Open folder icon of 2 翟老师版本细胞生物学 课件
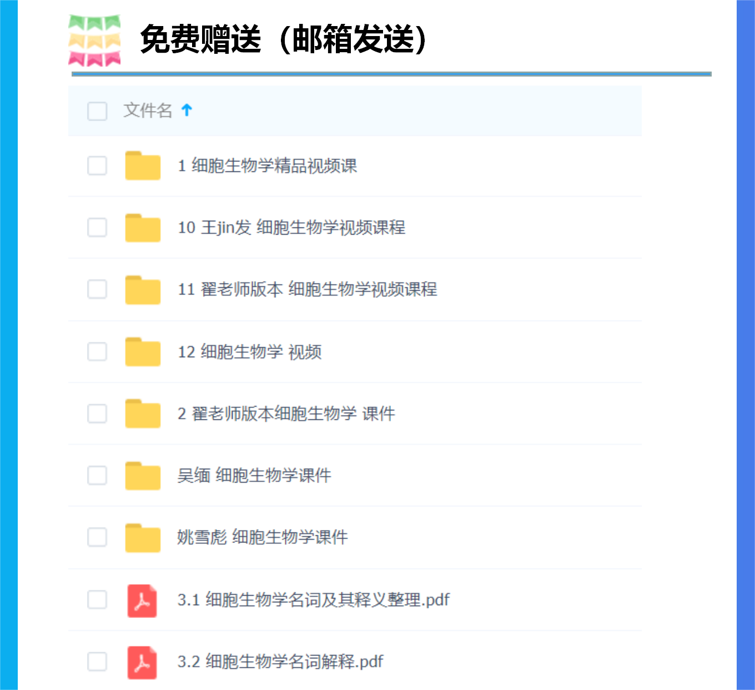Image resolution: width=755 pixels, height=690 pixels. (x=143, y=413)
